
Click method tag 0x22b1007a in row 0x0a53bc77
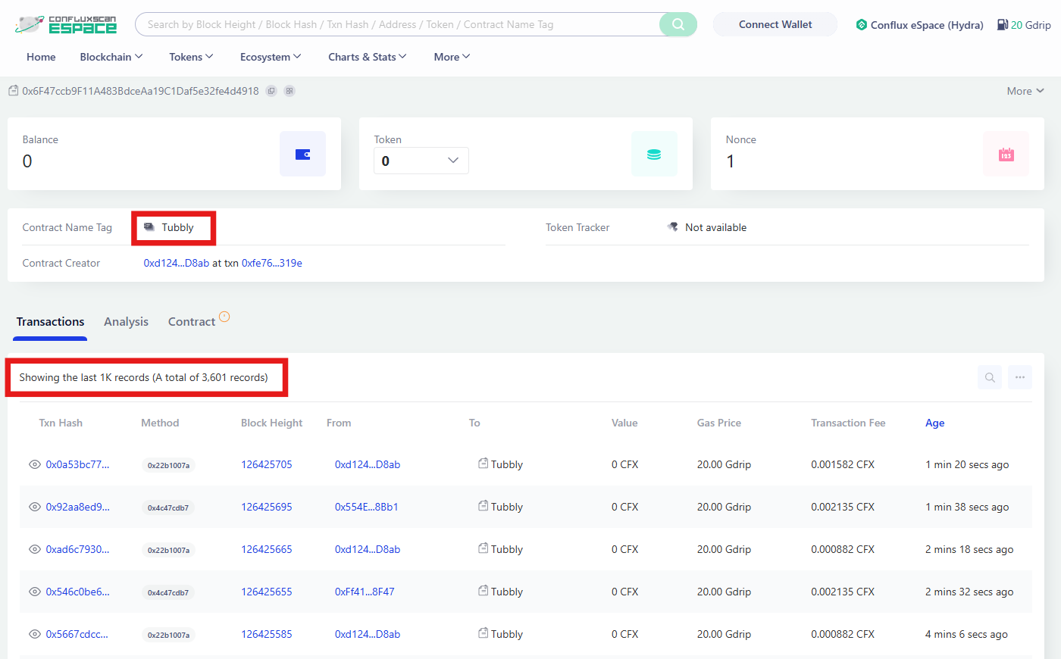[168, 465]
